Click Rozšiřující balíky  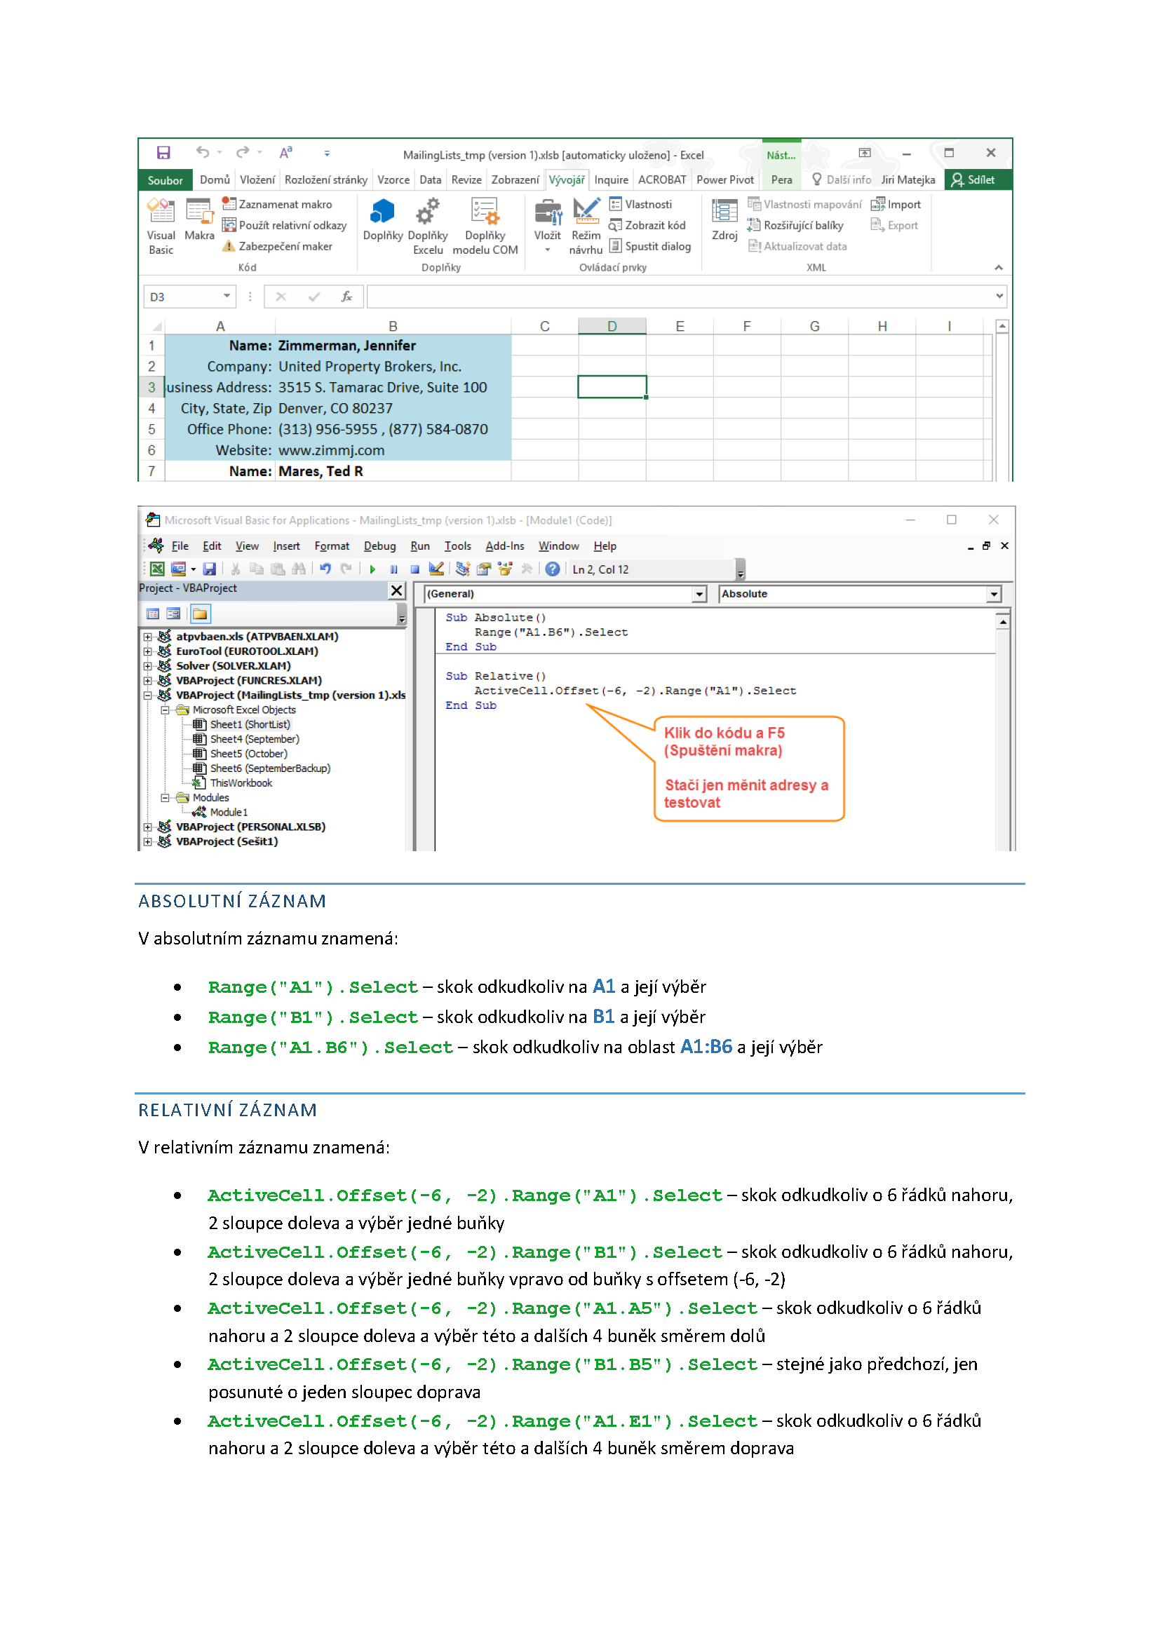pos(796,225)
